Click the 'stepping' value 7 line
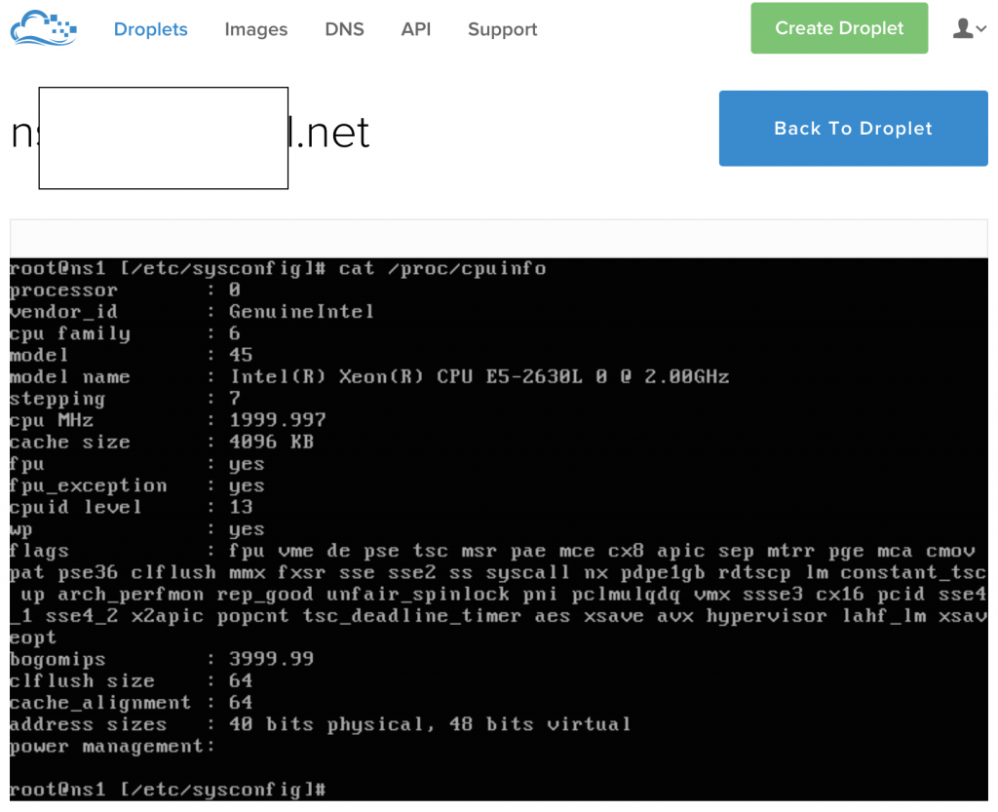This screenshot has height=812, width=998. click(126, 399)
